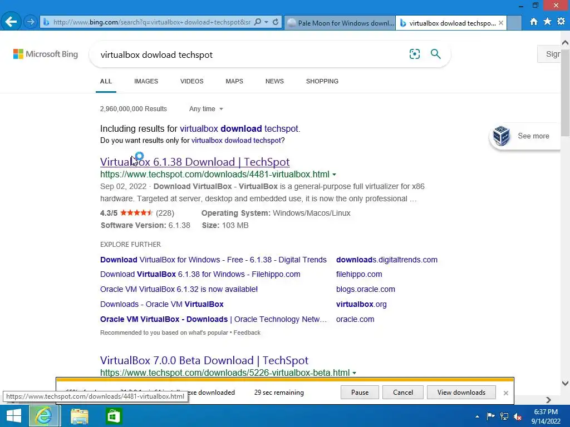Click the download progress bar at top of notification

(285, 380)
